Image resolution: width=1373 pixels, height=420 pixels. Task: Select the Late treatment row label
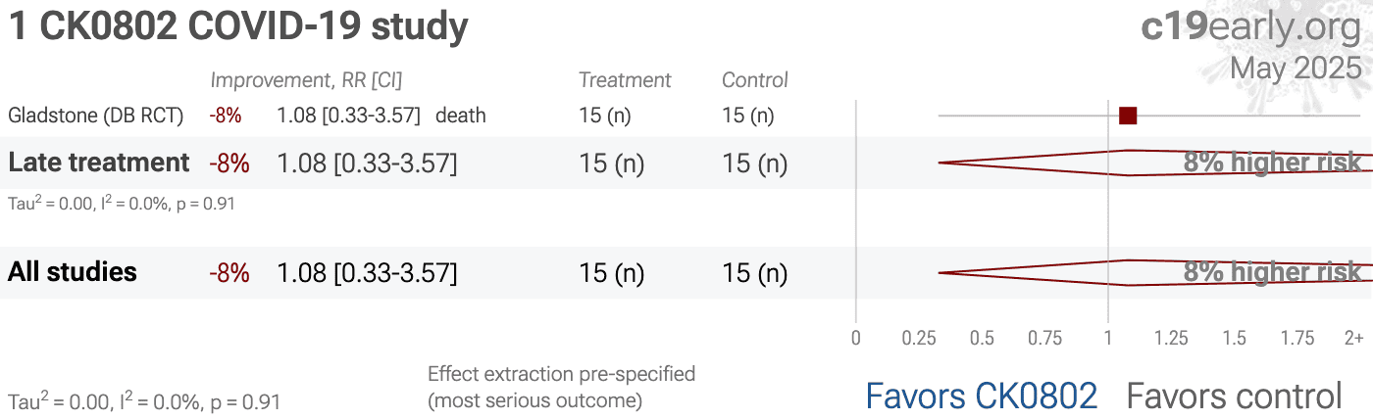coord(98,163)
